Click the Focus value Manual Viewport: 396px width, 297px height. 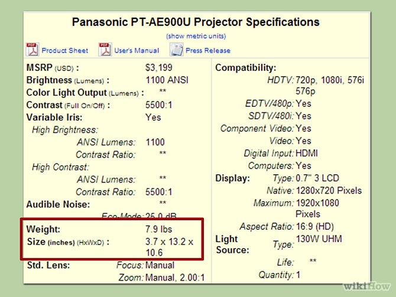tap(160, 265)
